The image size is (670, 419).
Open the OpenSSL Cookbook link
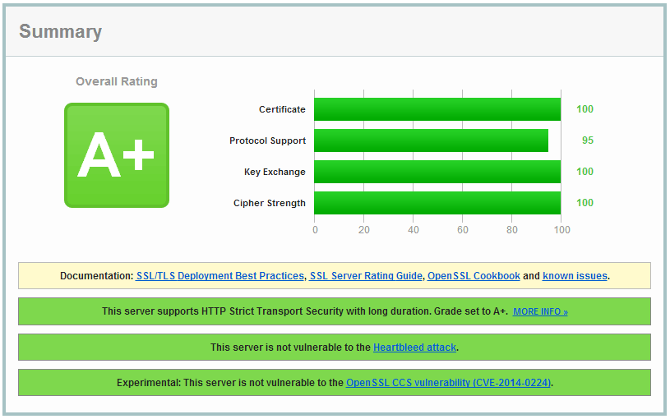[474, 276]
